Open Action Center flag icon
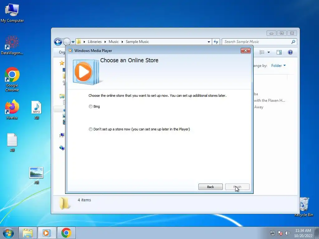The width and height of the screenshot is (319, 239). tap(280, 233)
